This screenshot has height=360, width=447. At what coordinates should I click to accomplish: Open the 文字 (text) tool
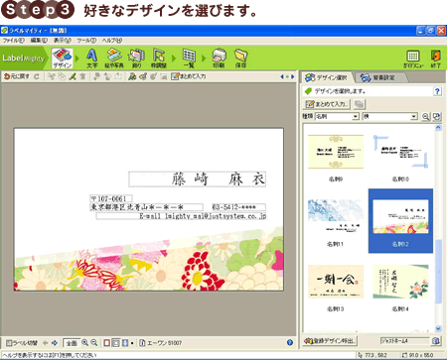(91, 59)
